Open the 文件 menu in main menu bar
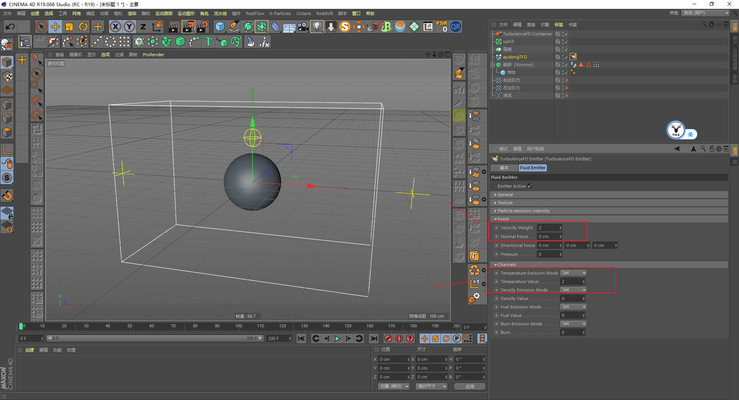This screenshot has height=400, width=739. click(7, 13)
